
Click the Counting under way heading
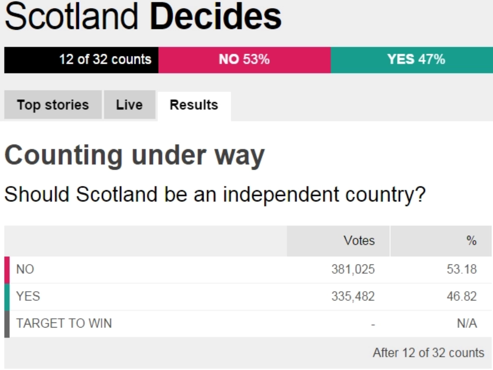point(135,156)
